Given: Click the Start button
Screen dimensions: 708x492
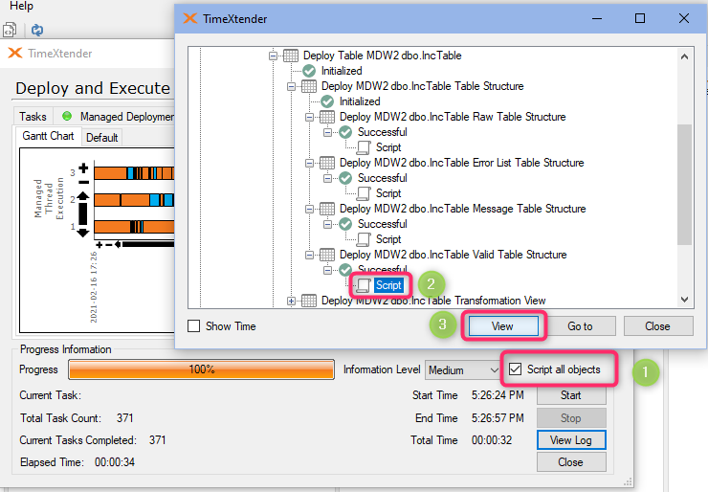Looking at the screenshot, I should (571, 395).
